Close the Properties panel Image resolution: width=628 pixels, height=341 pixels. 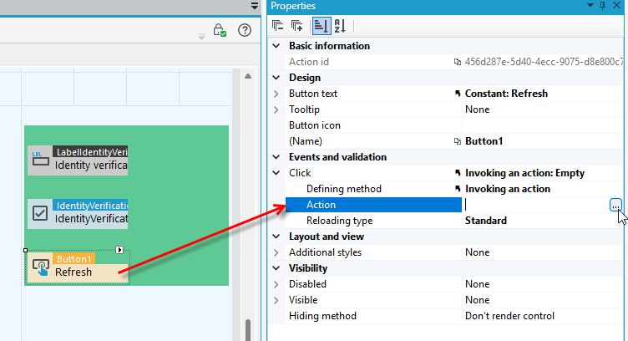pos(617,6)
